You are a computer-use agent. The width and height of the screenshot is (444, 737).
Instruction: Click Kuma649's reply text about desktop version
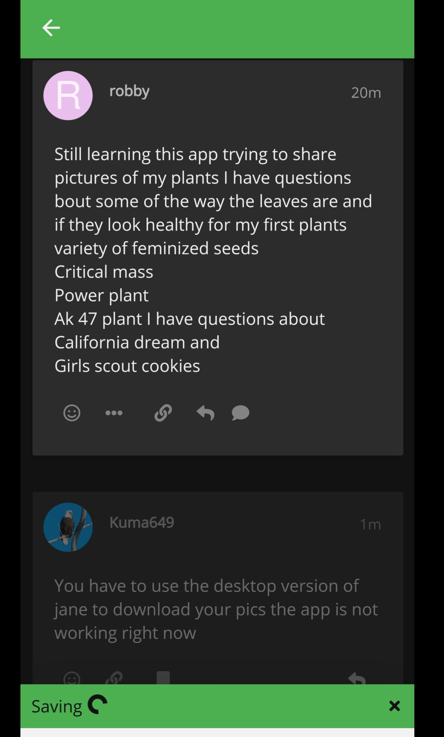pos(216,609)
